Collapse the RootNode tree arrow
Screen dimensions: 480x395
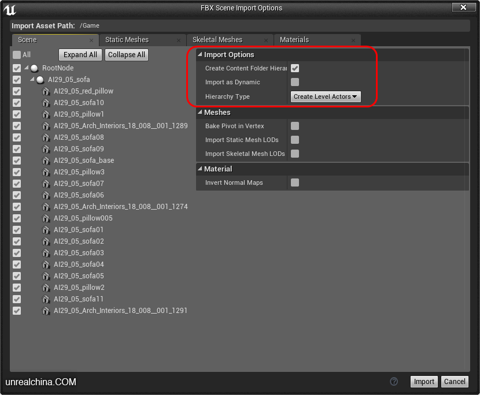27,68
